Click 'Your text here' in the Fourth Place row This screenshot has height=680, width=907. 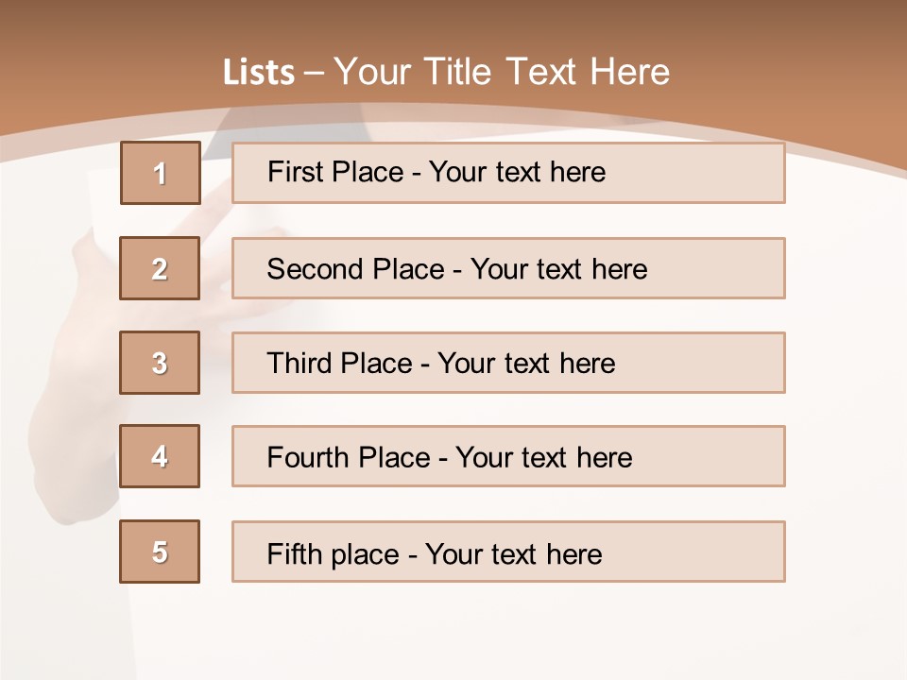coord(544,458)
